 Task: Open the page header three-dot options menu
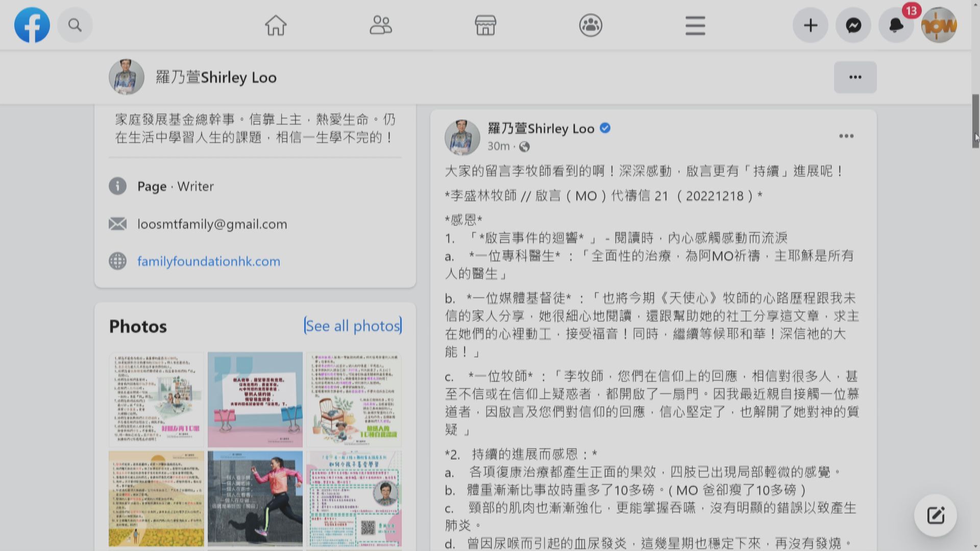tap(855, 77)
